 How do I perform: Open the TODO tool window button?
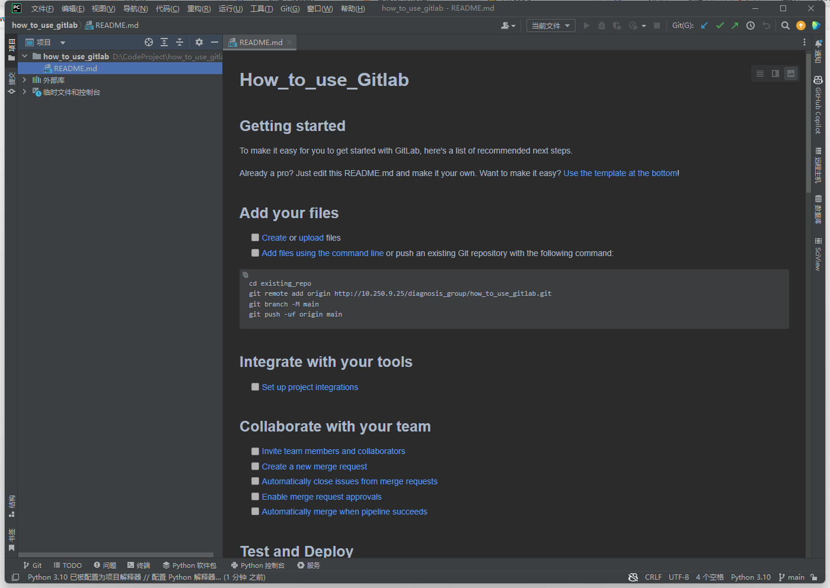point(68,565)
